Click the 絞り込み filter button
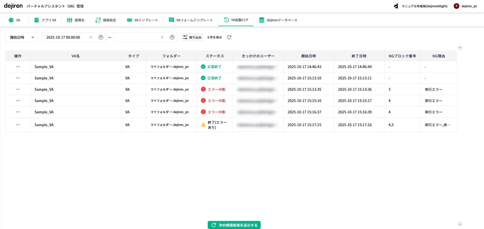 [192, 37]
